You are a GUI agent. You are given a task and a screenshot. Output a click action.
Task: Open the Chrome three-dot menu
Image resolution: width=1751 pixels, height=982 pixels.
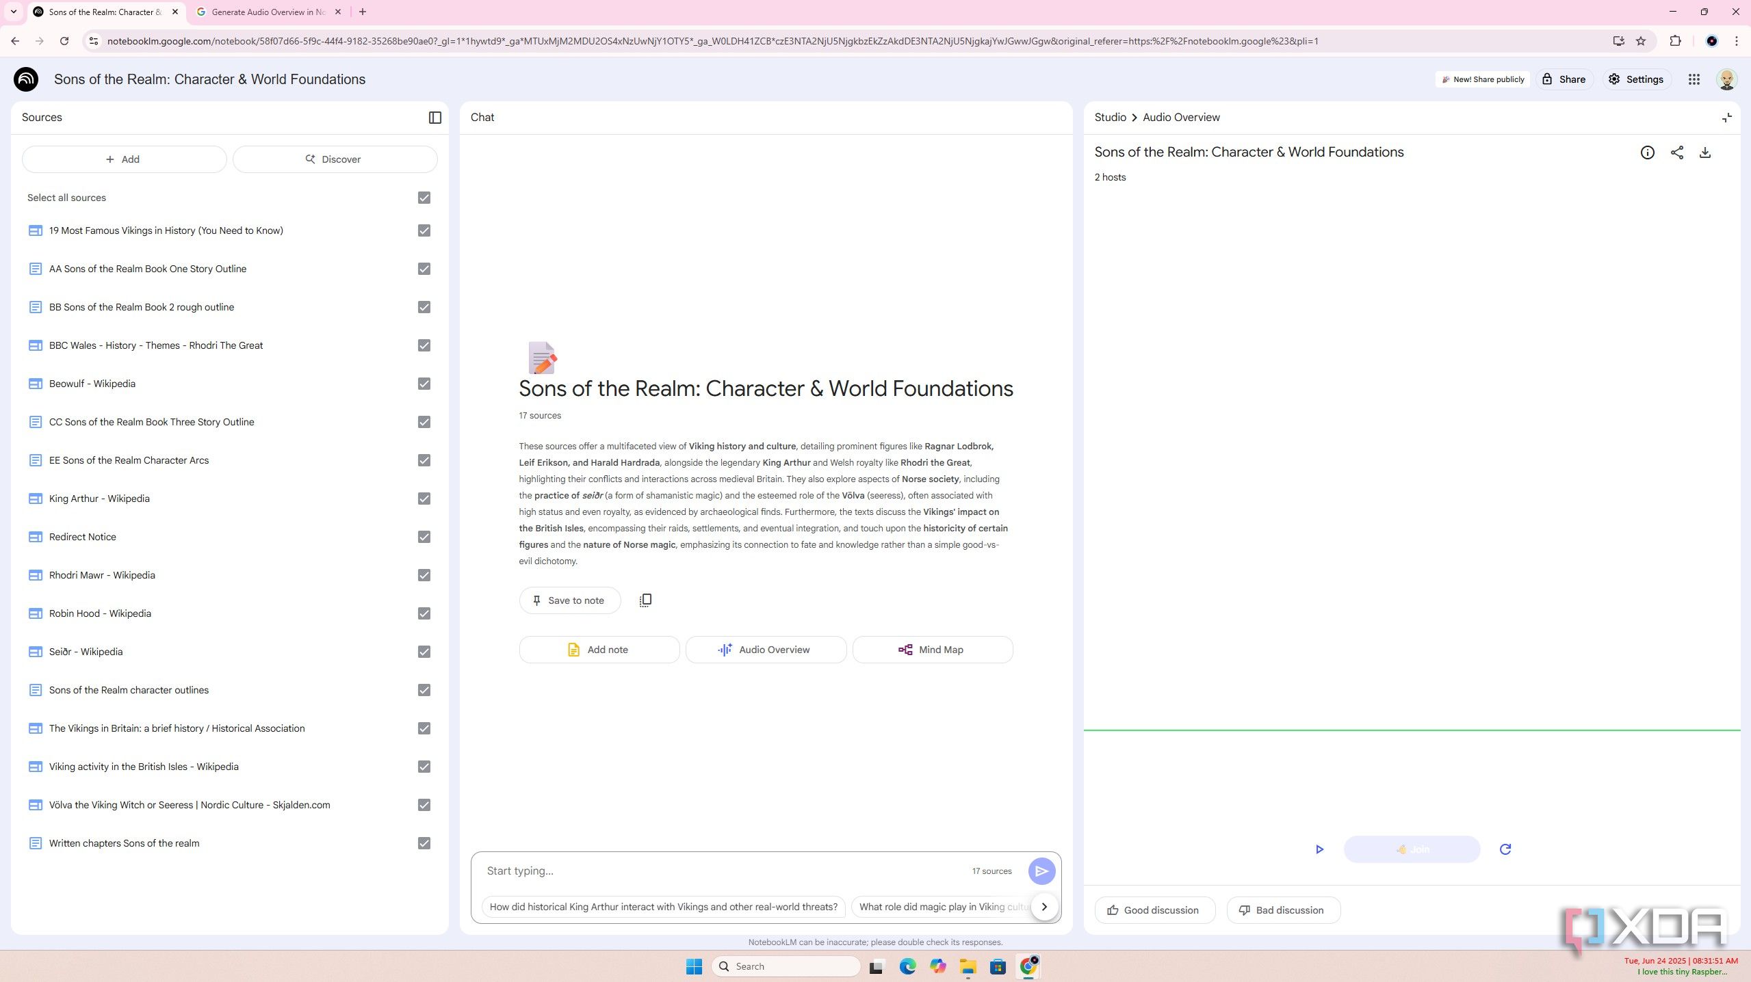point(1737,41)
